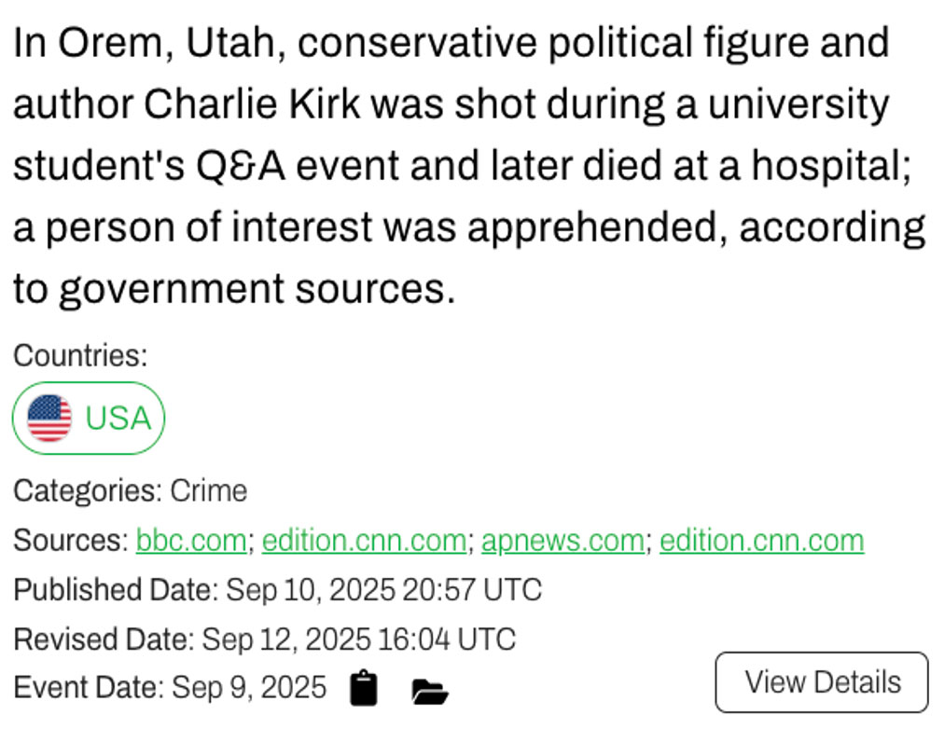Select the USA text in country chip

118,418
